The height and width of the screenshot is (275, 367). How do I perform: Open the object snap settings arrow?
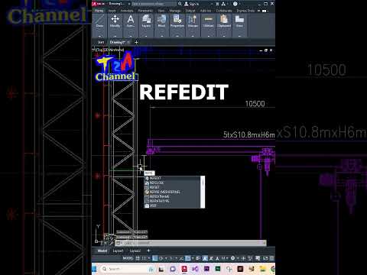point(193,258)
